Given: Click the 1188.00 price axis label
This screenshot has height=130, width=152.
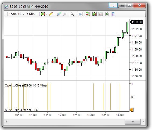Looking at the screenshot, I should 137,56.
